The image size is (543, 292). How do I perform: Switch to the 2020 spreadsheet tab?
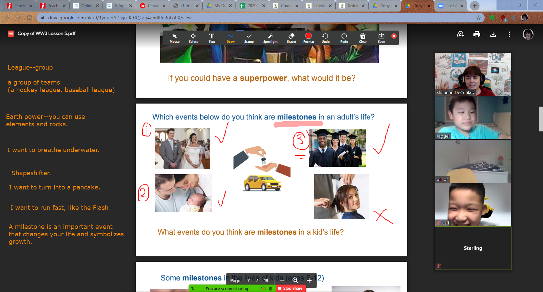tap(252, 6)
